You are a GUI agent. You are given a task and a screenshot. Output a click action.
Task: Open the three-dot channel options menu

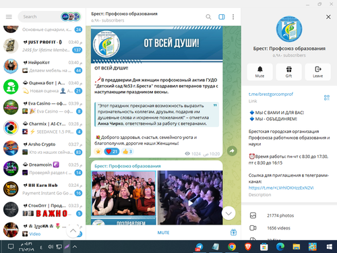[x=233, y=17]
